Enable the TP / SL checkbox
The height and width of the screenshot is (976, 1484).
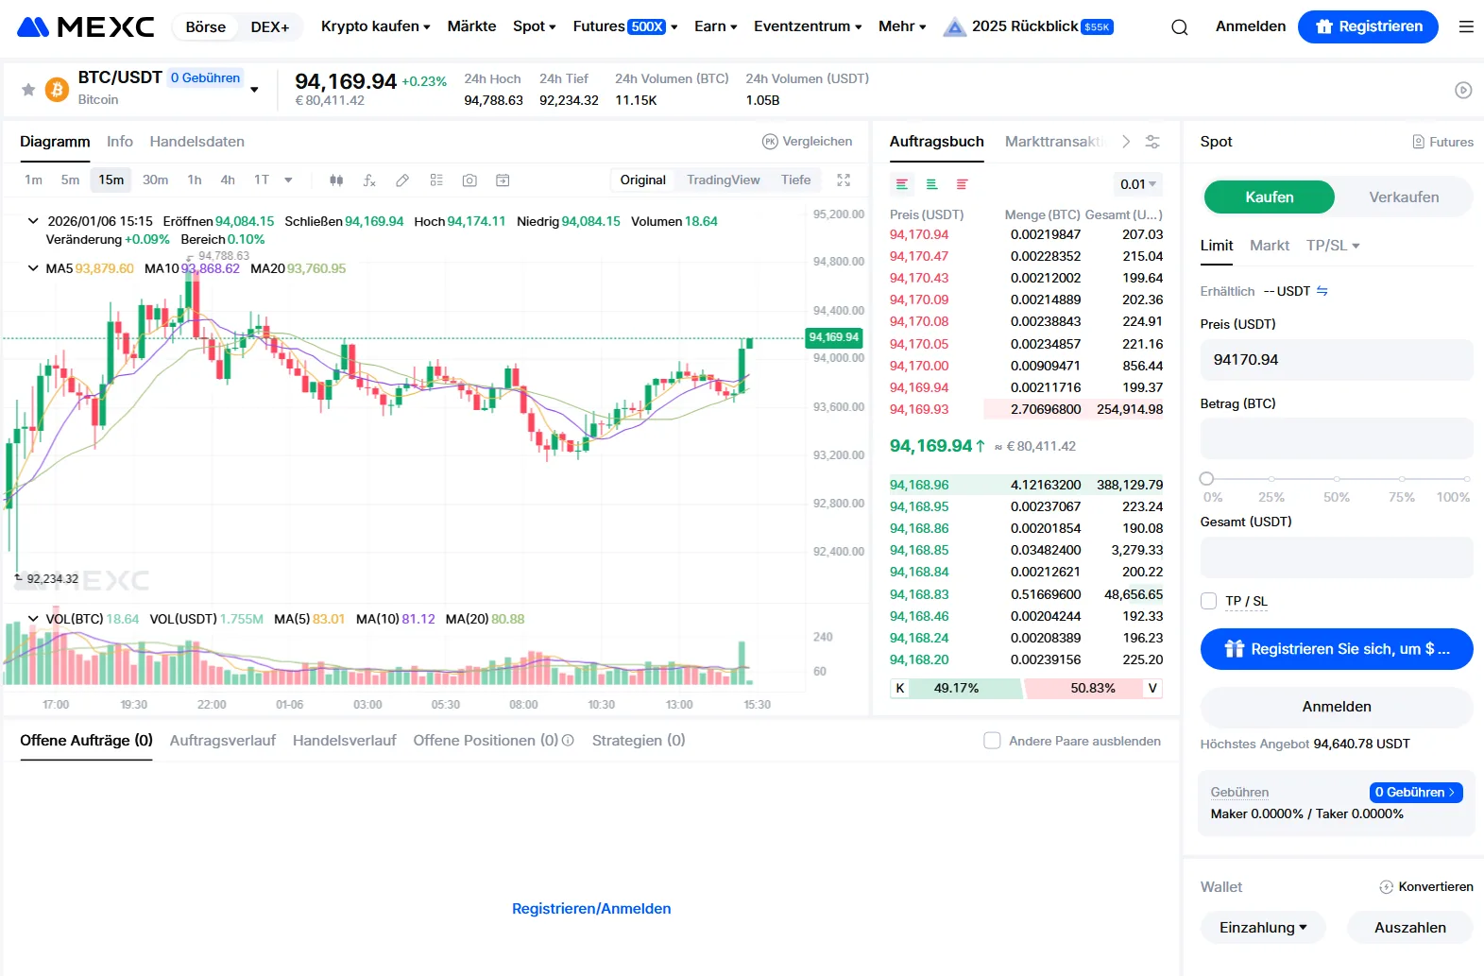(x=1208, y=601)
